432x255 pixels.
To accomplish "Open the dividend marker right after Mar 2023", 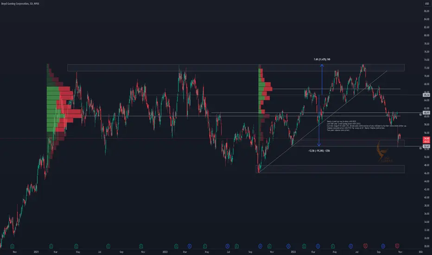I will click(x=318, y=246).
